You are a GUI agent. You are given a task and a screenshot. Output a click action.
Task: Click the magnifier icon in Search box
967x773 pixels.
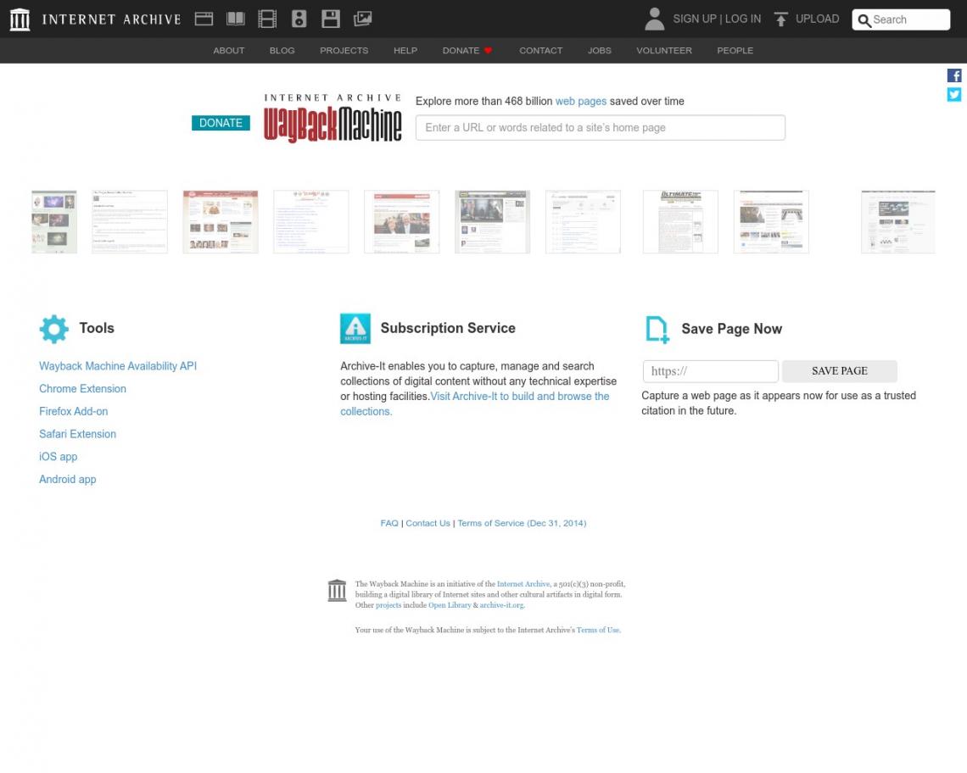[x=864, y=20]
